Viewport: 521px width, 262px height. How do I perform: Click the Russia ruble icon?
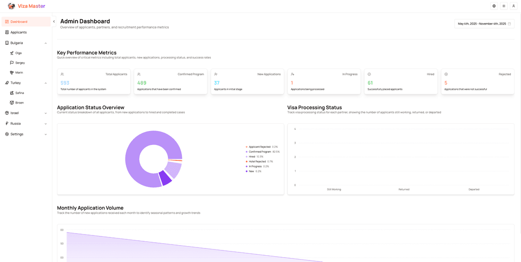[x=7, y=123]
